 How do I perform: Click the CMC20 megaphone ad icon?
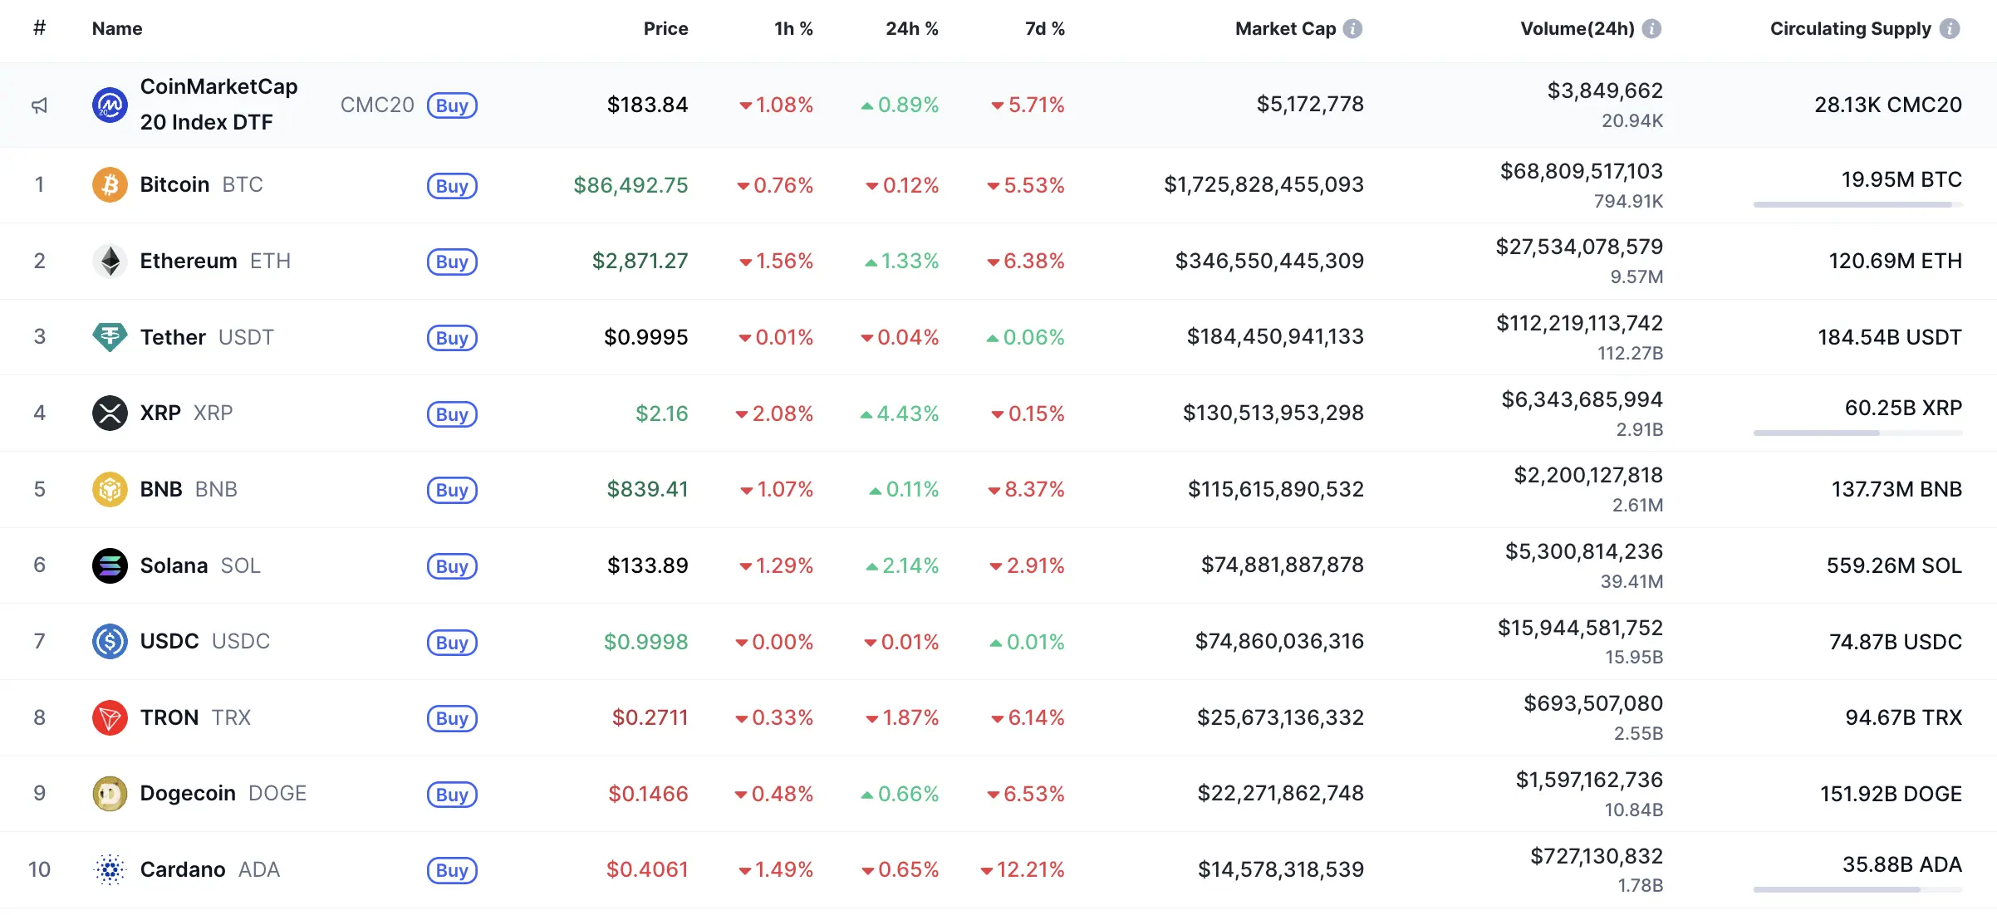point(39,105)
